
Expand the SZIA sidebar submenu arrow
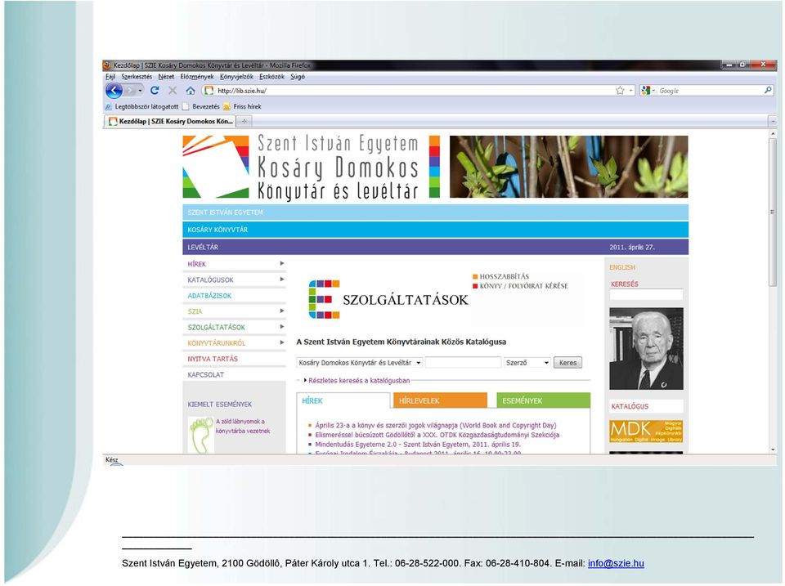[282, 311]
